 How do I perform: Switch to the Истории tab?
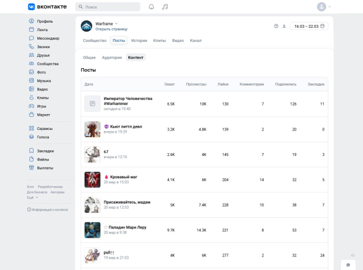139,41
